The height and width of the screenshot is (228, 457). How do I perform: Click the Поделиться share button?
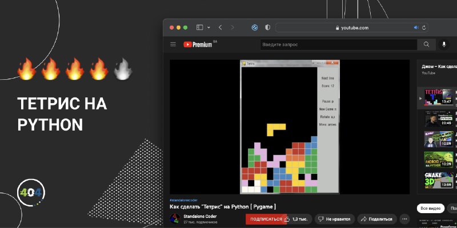(x=377, y=219)
